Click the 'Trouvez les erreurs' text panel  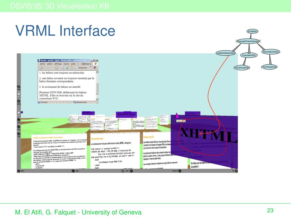(x=115, y=150)
